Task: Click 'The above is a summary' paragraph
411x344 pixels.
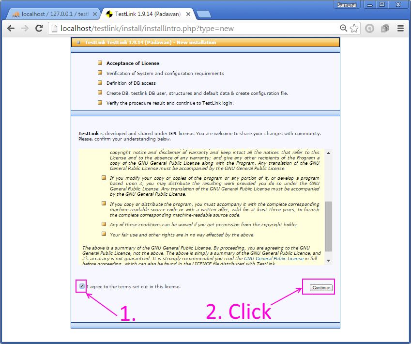Action: (201, 255)
